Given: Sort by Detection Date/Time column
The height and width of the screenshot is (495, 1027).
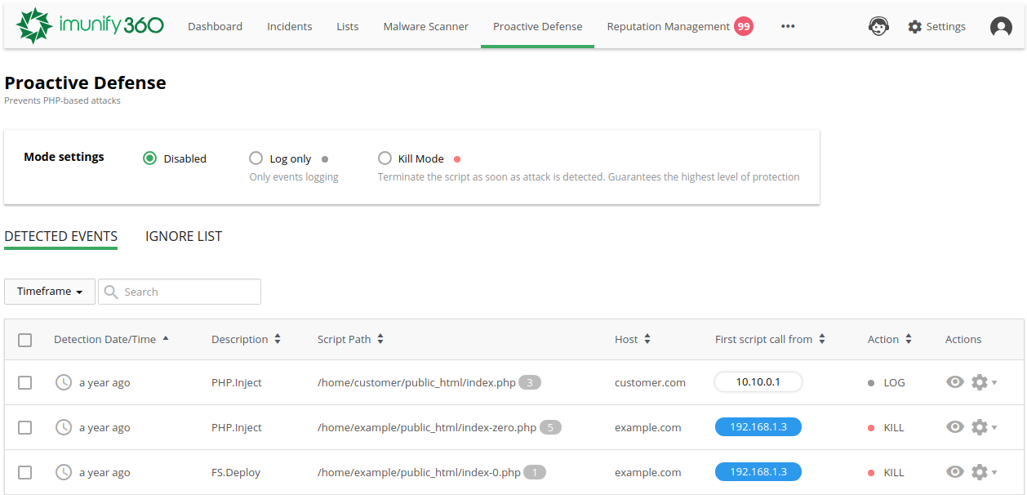Looking at the screenshot, I should [x=111, y=339].
